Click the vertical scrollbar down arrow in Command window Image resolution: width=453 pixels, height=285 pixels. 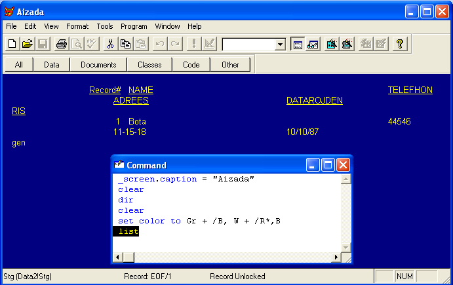(346, 248)
